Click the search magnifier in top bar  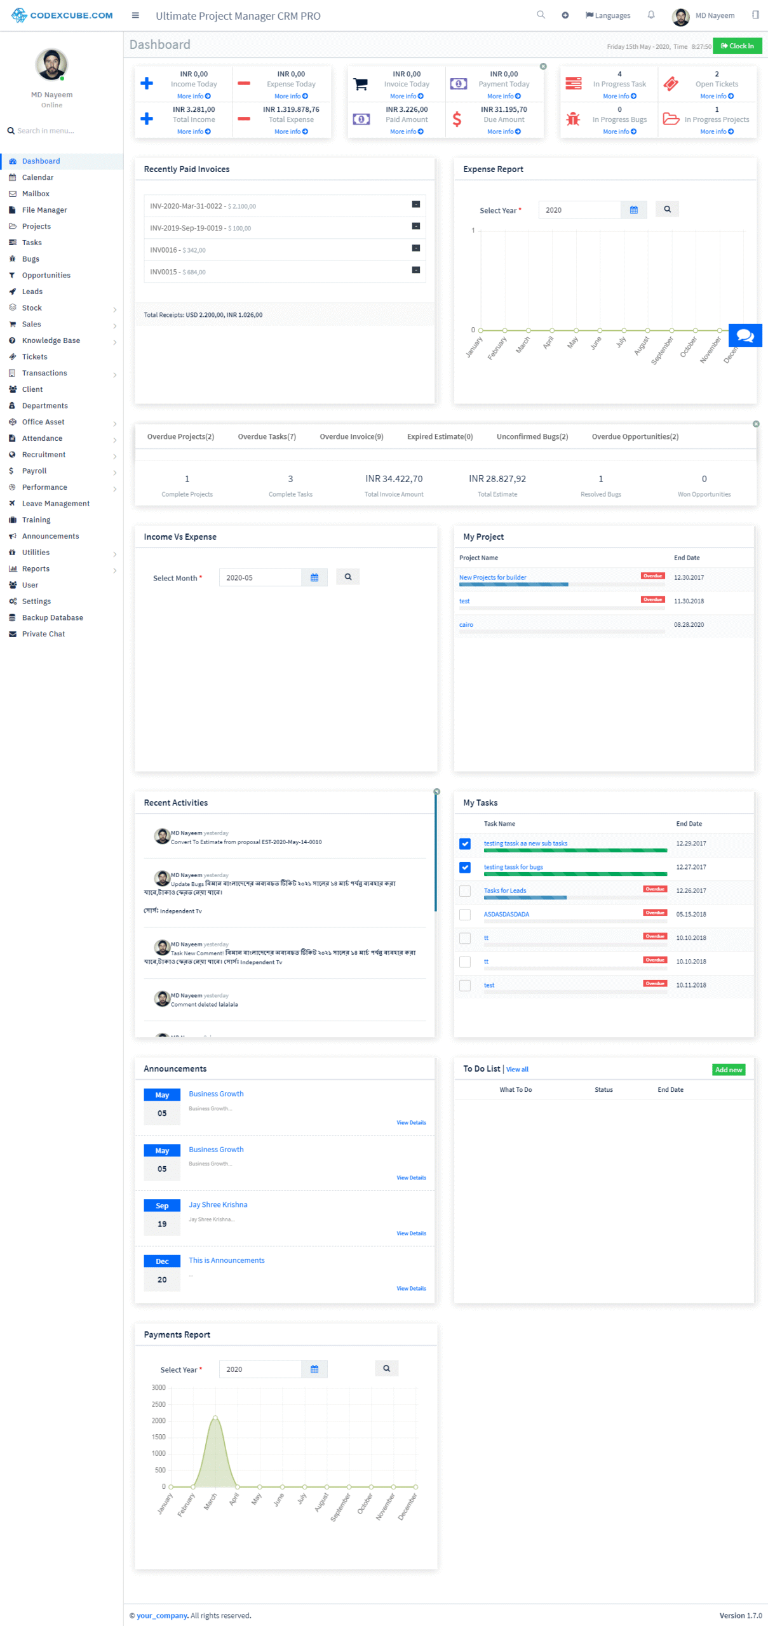(541, 15)
